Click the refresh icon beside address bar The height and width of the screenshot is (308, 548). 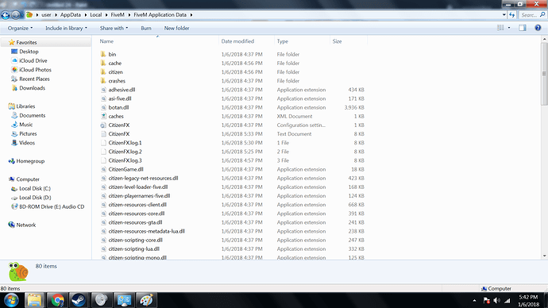(512, 15)
